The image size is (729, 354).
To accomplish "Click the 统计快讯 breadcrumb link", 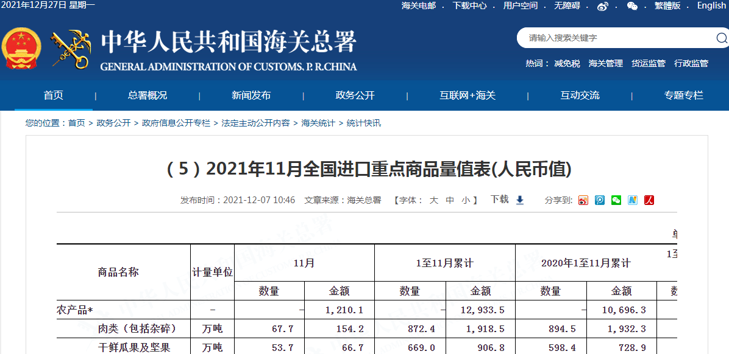I will [363, 123].
